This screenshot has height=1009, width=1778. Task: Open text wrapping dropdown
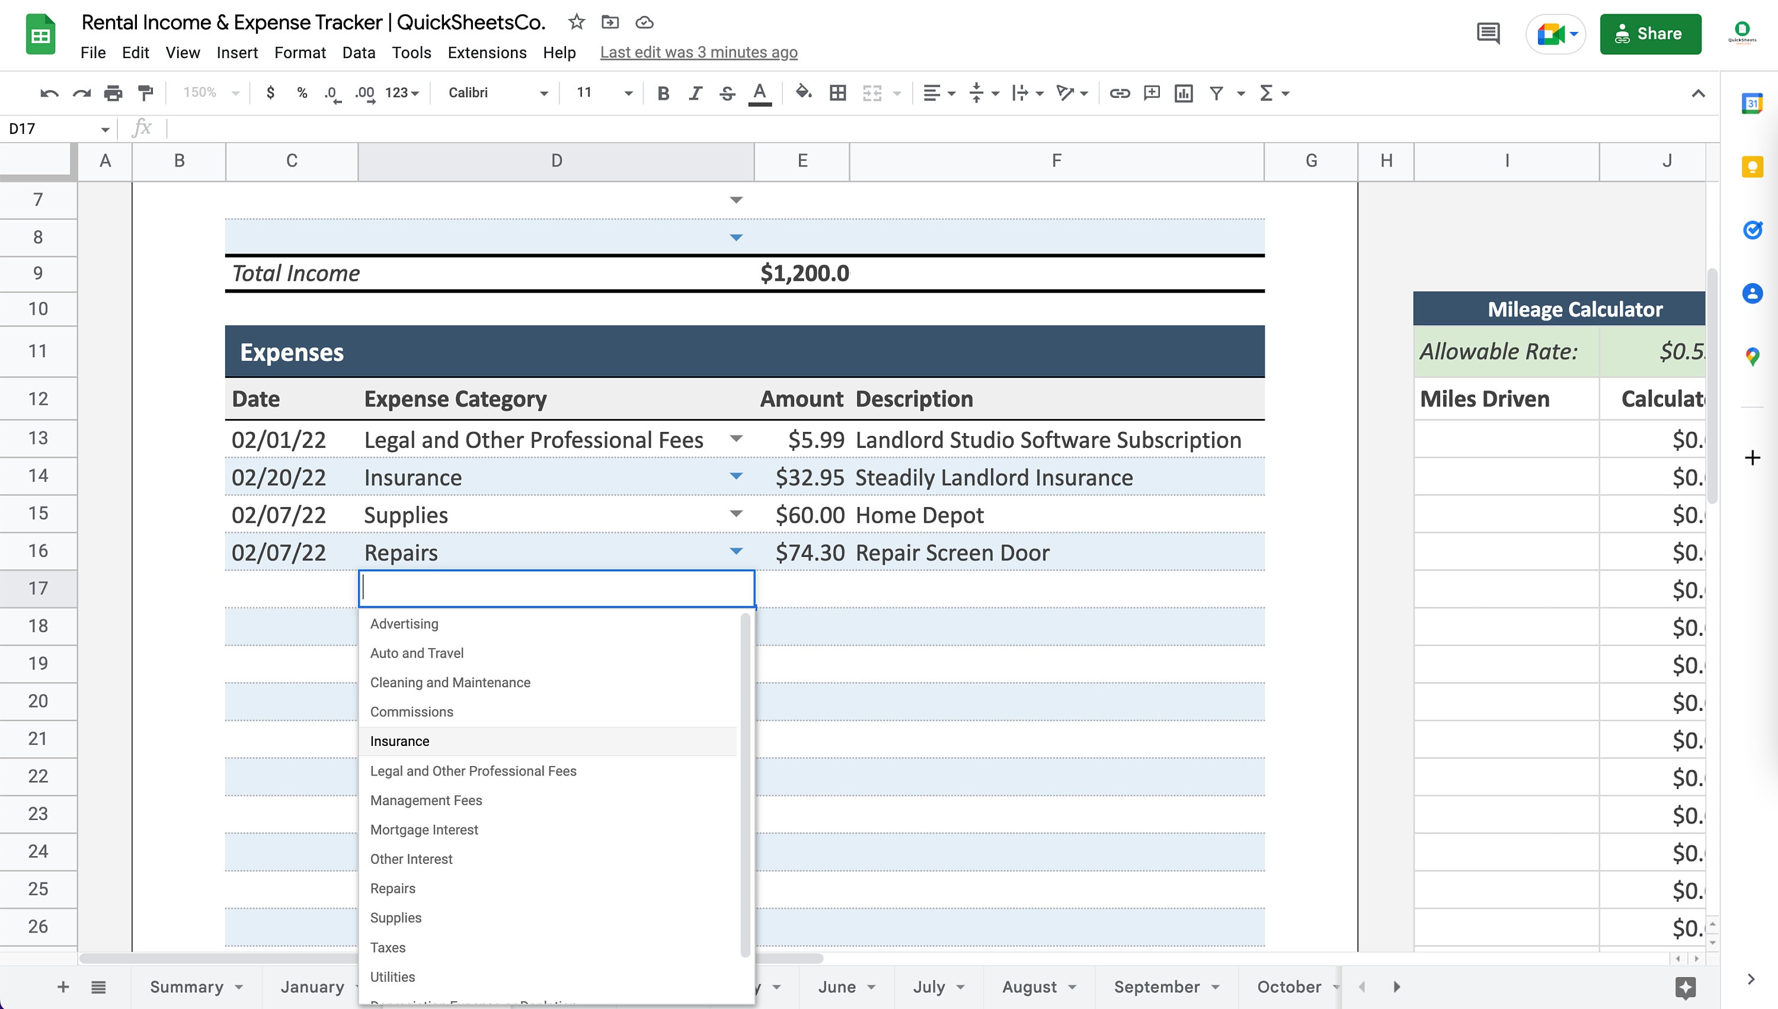[x=1028, y=93]
